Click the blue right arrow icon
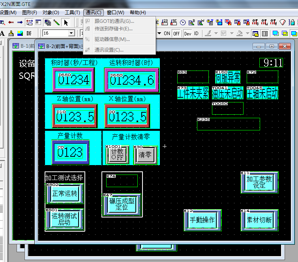Screen dimensions: 298x262 [20, 22]
